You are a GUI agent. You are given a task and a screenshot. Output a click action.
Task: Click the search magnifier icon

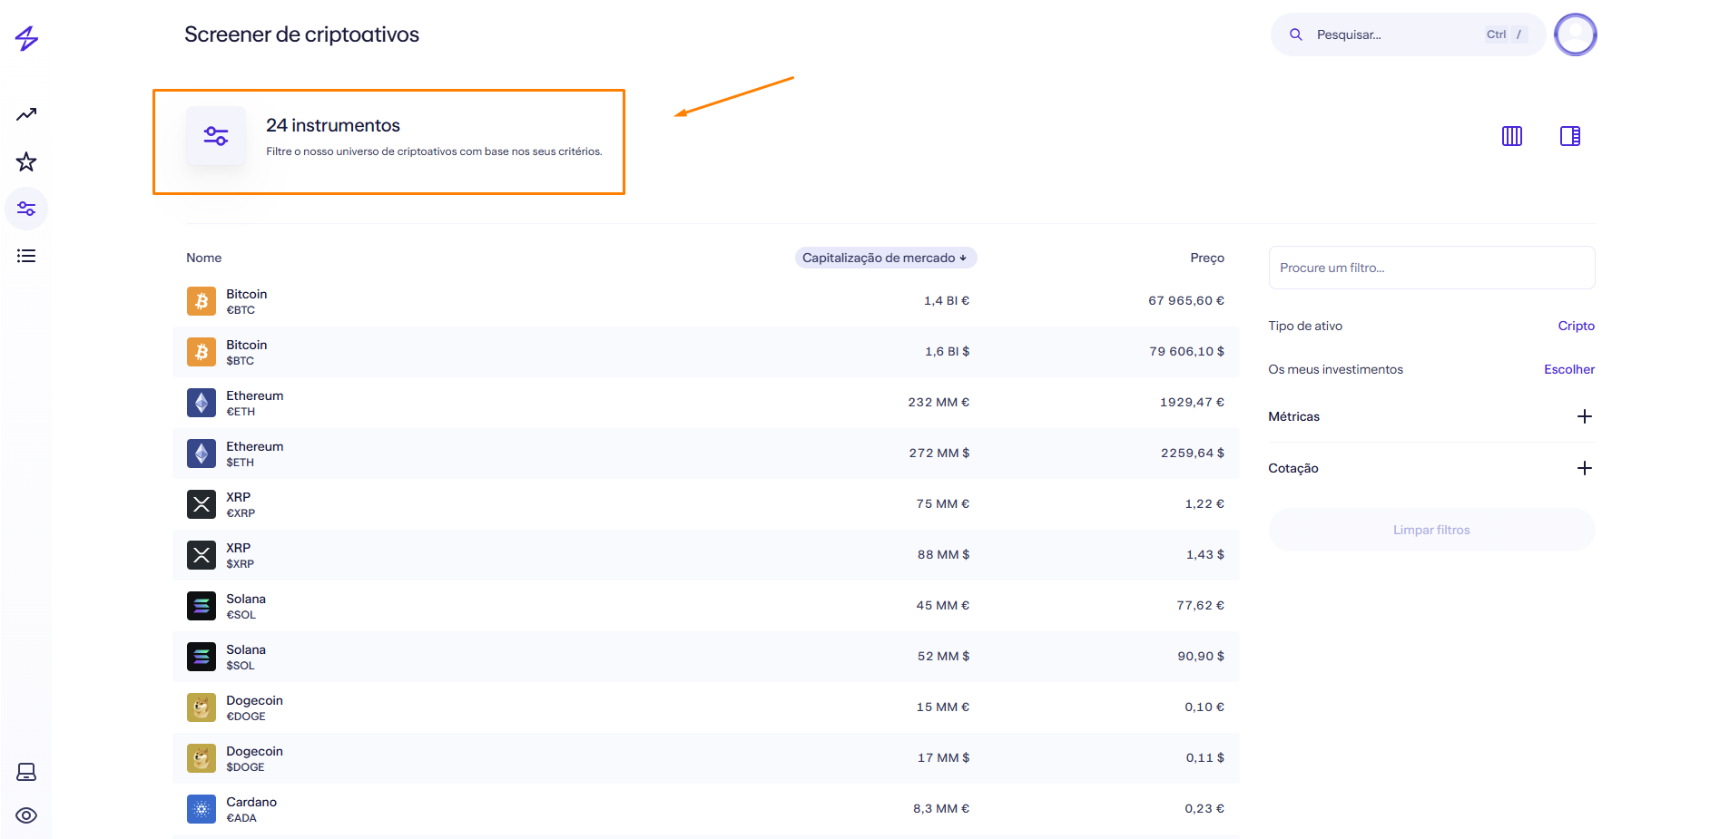(x=1296, y=34)
